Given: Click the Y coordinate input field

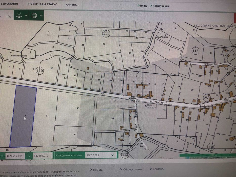Looking at the screenshot, I should (43, 156).
